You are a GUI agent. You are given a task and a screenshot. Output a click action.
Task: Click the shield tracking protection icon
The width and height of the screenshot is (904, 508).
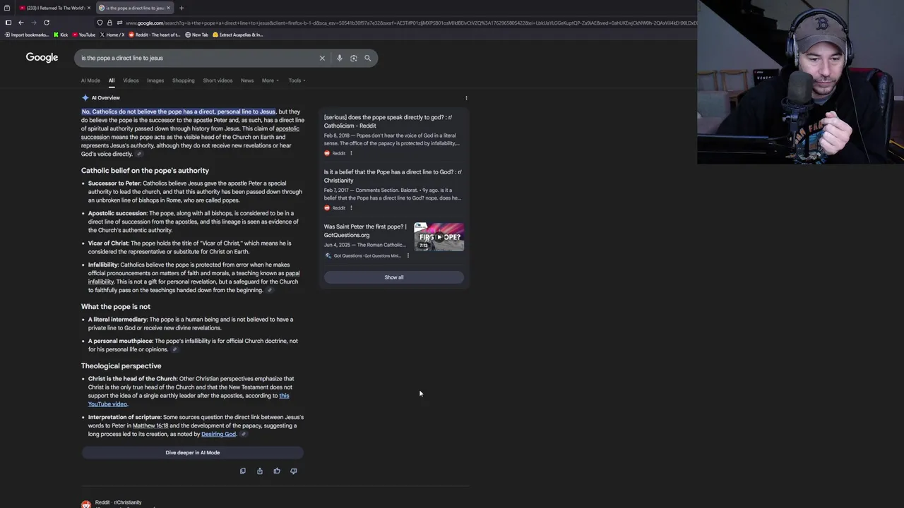click(100, 23)
